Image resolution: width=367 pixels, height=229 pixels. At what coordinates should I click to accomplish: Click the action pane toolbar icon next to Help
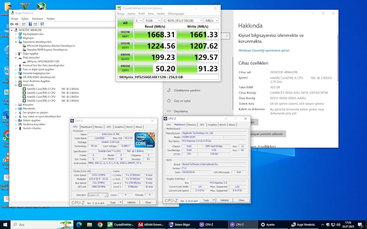click(x=35, y=24)
